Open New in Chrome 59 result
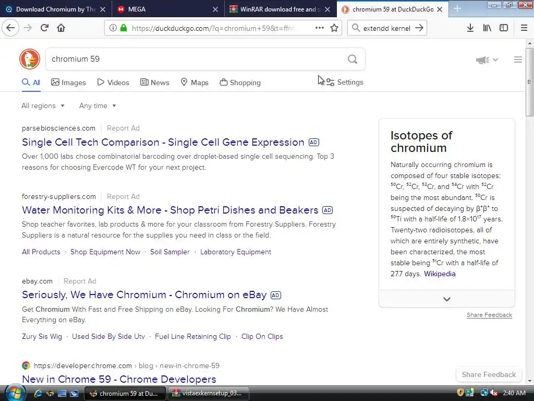The width and height of the screenshot is (534, 401). click(x=119, y=379)
